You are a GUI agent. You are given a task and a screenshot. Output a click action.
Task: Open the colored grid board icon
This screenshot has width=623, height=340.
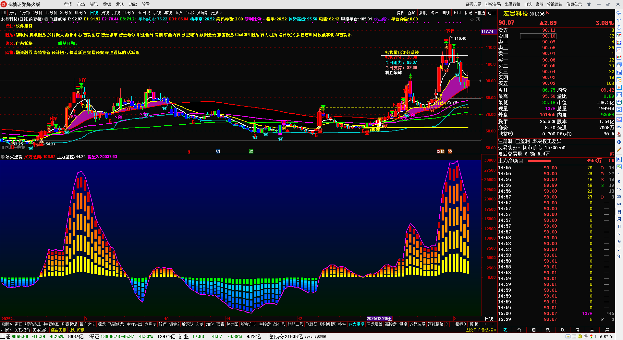pyautogui.click(x=619, y=42)
